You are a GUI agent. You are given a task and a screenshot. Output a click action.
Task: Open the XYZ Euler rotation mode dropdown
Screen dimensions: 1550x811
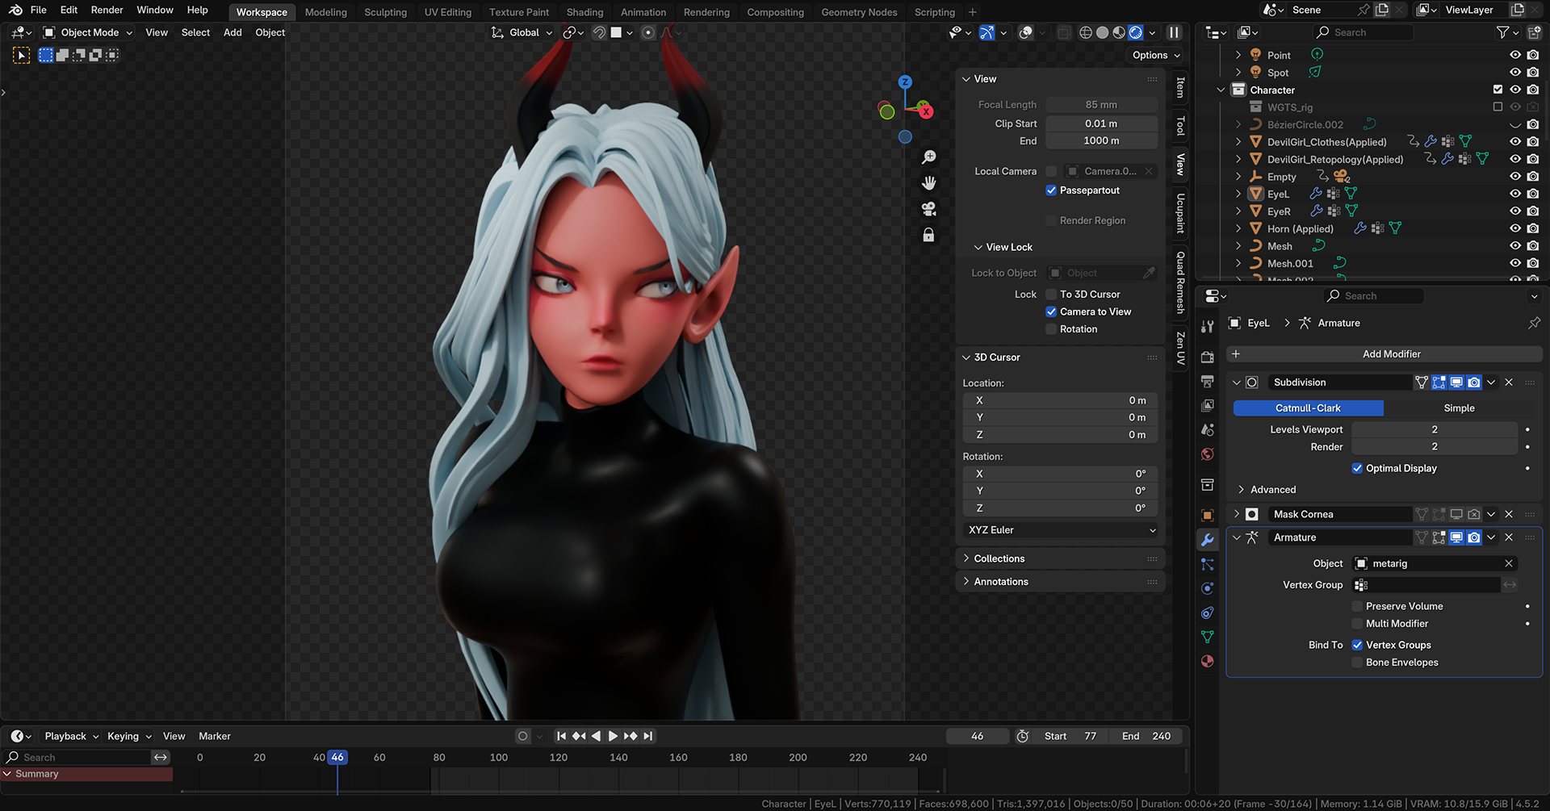point(1061,530)
